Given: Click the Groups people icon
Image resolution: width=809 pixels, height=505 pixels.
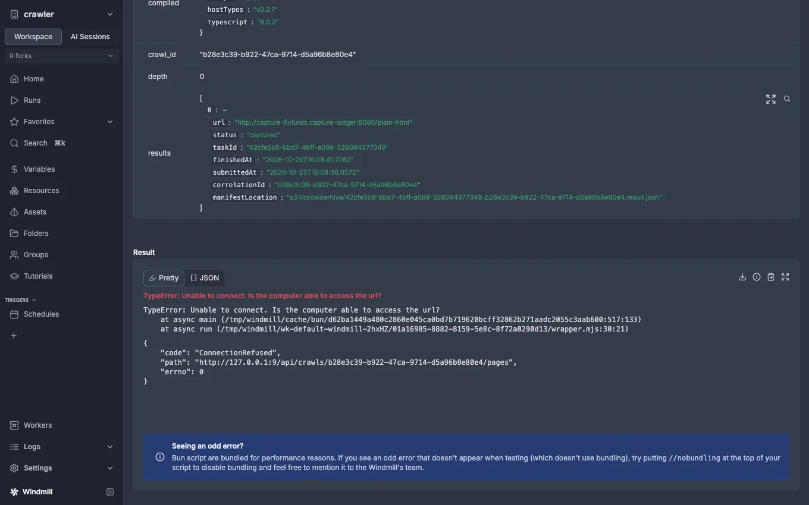Looking at the screenshot, I should pos(15,255).
